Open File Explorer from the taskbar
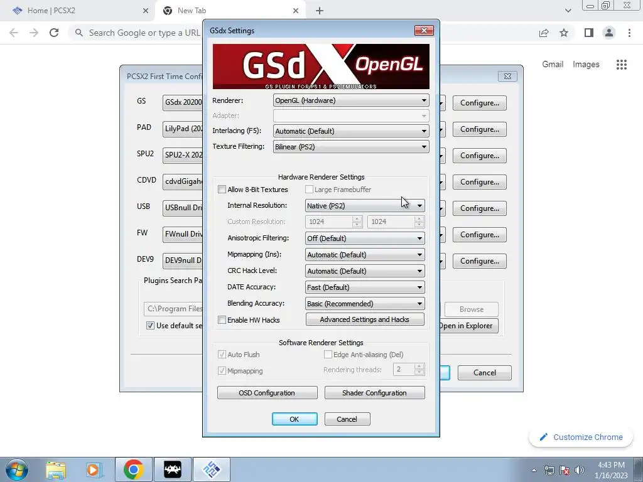Image resolution: width=643 pixels, height=482 pixels. coord(56,469)
